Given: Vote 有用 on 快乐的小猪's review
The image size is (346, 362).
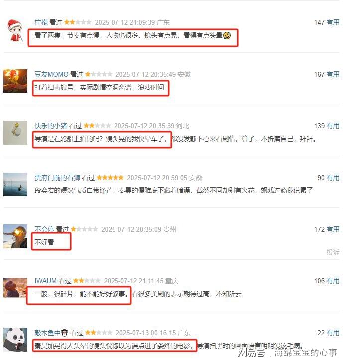Looking at the screenshot, I should [333, 126].
